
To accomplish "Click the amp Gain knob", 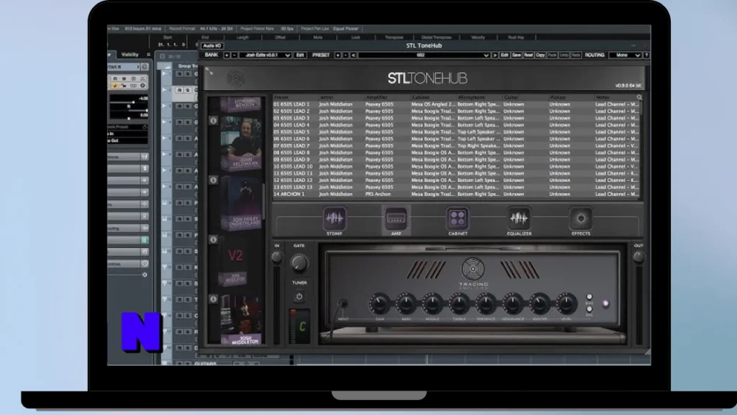I will pyautogui.click(x=379, y=304).
